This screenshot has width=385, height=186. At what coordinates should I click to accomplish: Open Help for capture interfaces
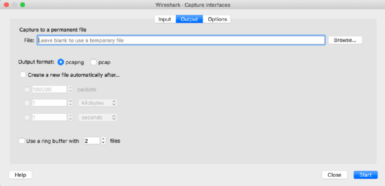point(20,175)
